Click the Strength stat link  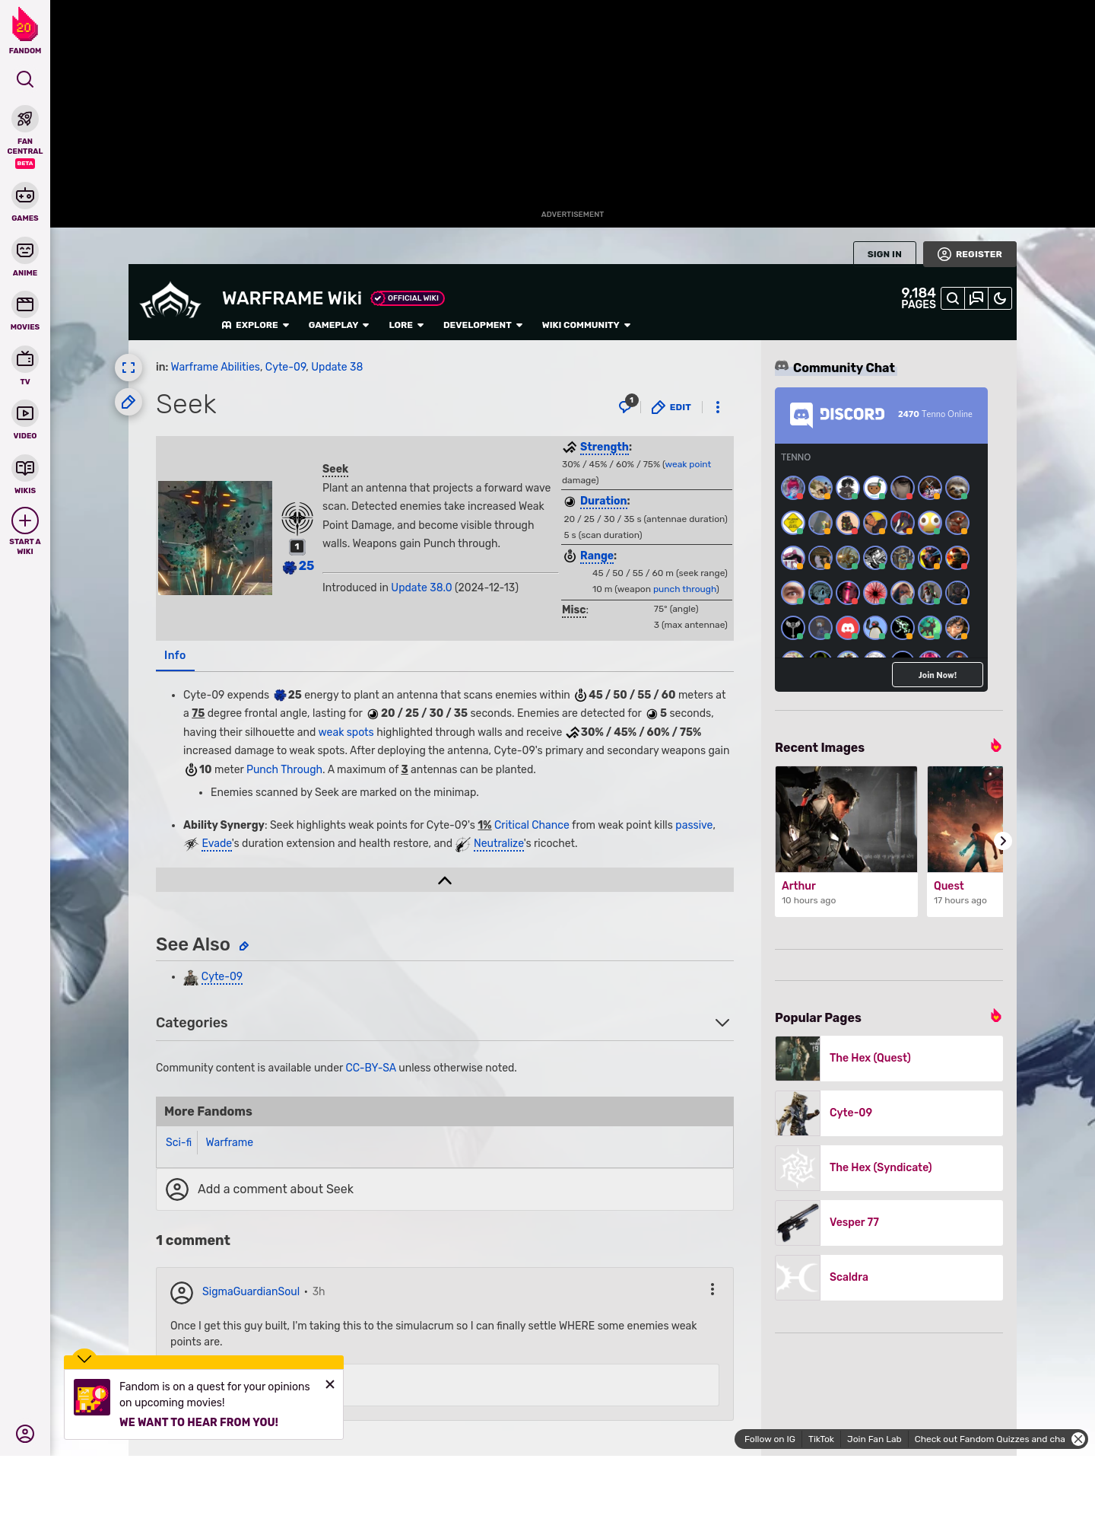coord(605,447)
